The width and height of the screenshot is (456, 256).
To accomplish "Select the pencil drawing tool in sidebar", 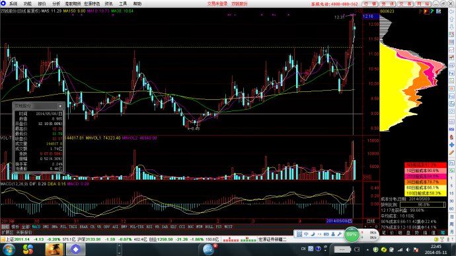I will click(451, 152).
